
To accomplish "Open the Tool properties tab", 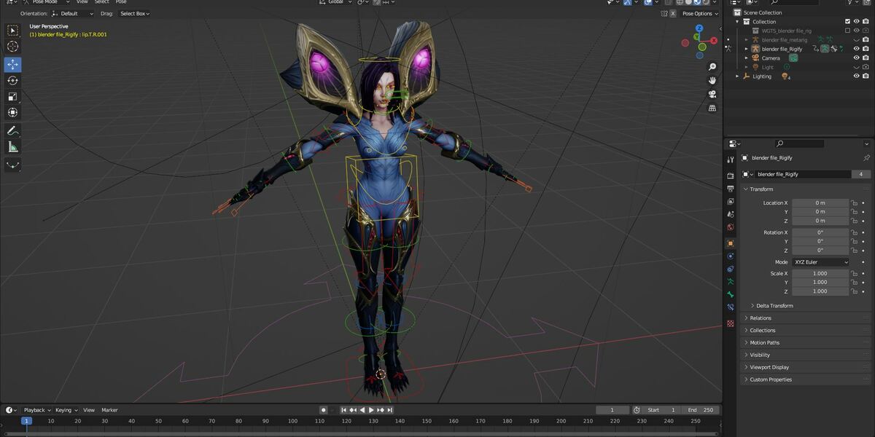I will (731, 160).
